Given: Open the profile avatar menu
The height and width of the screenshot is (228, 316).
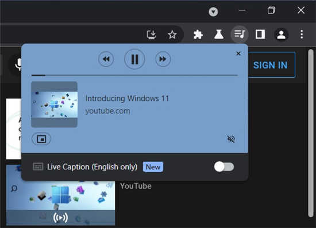Looking at the screenshot, I should [x=281, y=35].
